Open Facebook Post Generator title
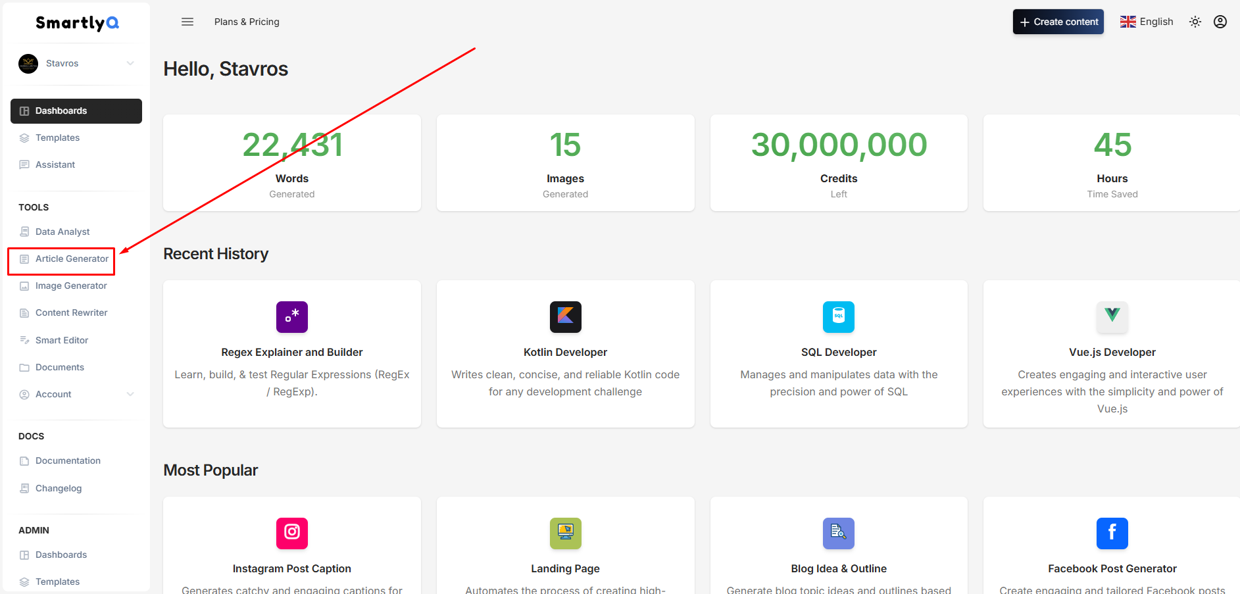Image resolution: width=1240 pixels, height=594 pixels. (x=1112, y=568)
